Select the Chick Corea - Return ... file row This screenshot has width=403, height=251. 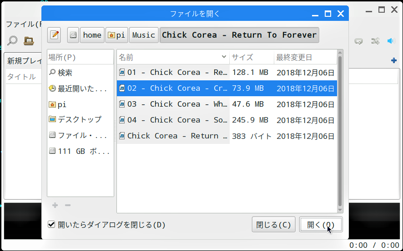227,136
